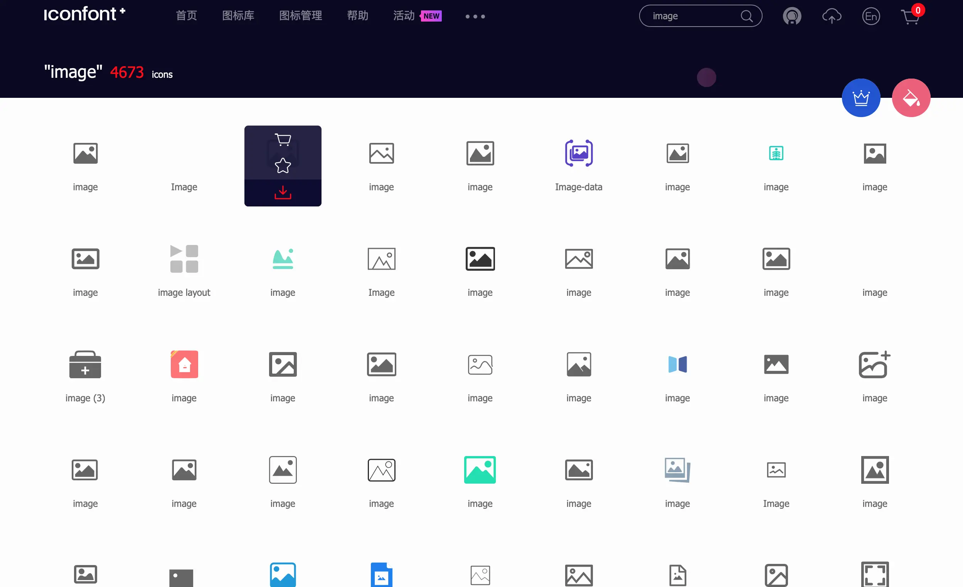Image resolution: width=963 pixels, height=587 pixels.
Task: Switch to the 活动 NEW tab
Action: coord(404,16)
